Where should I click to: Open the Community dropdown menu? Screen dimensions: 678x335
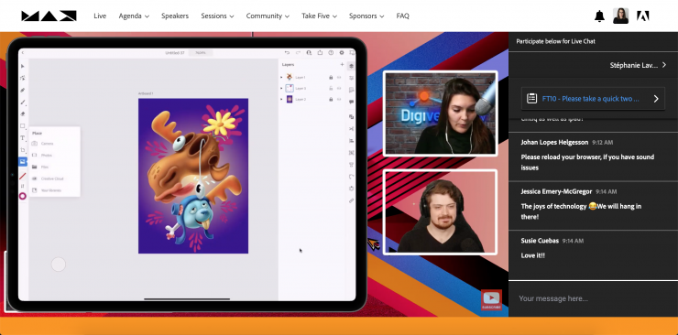point(268,16)
